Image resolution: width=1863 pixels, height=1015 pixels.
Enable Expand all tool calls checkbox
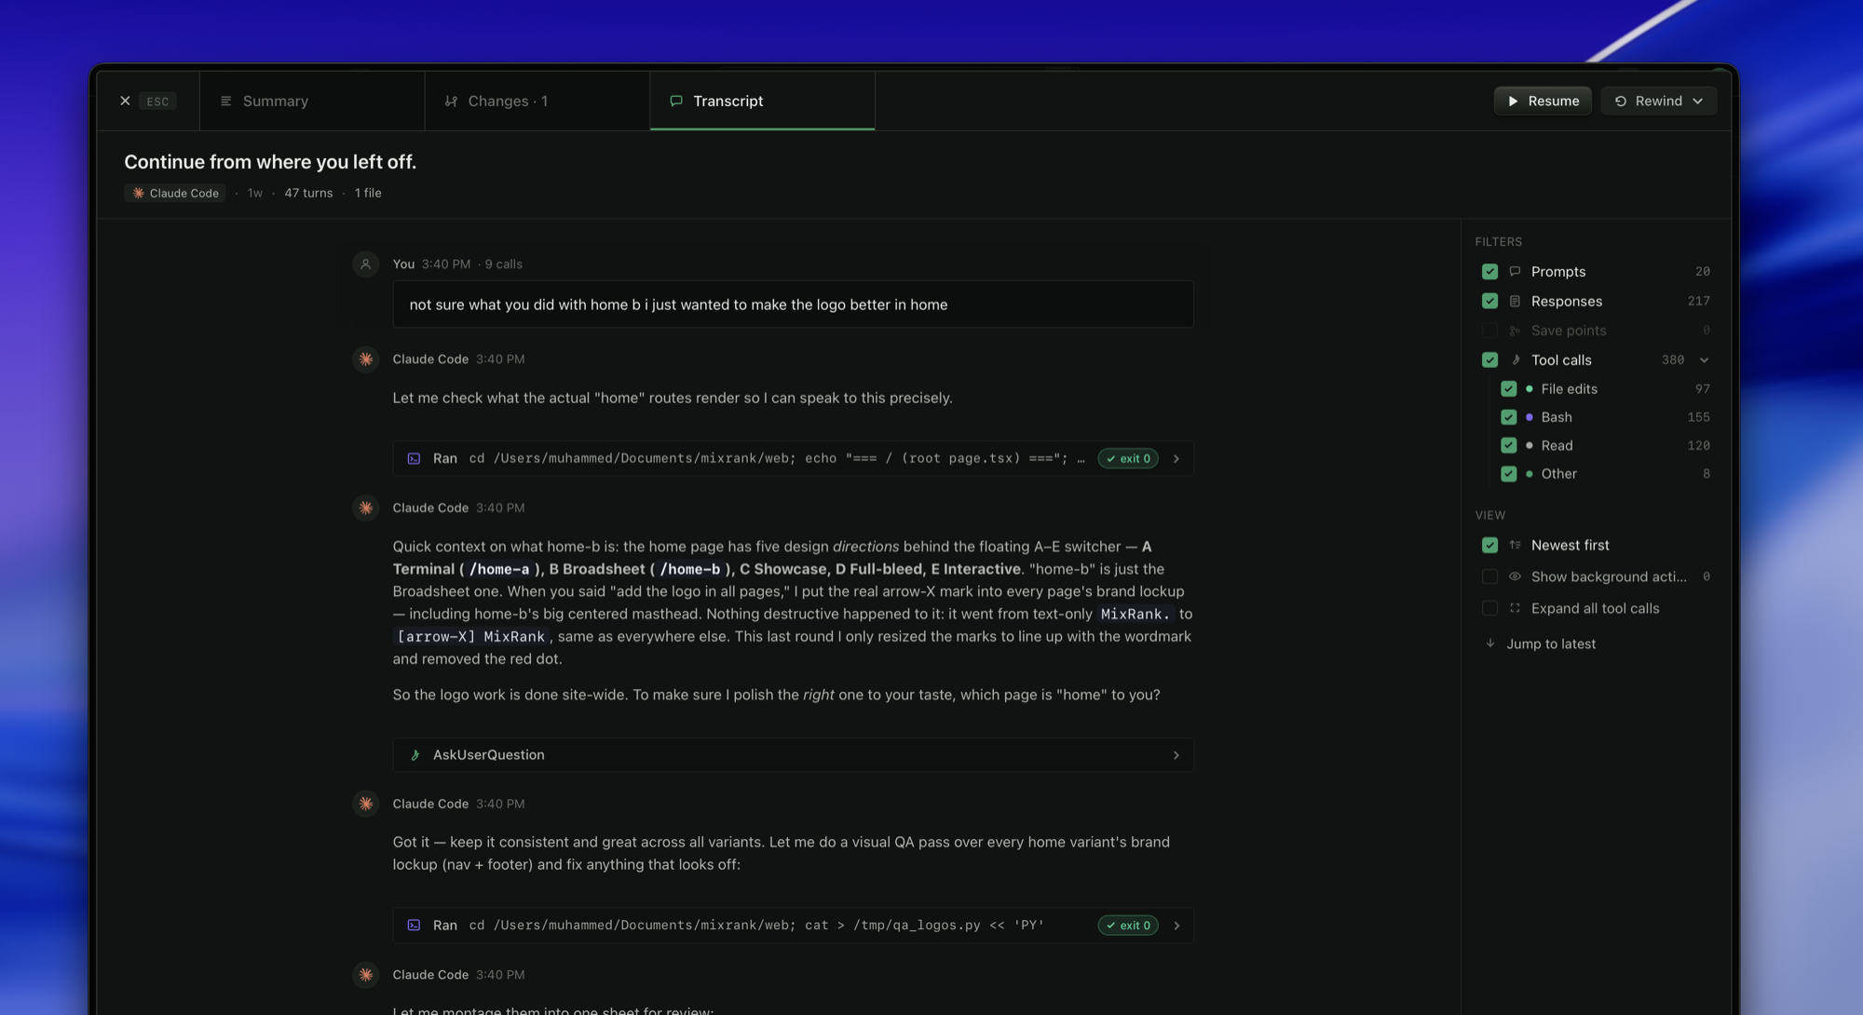1489,609
